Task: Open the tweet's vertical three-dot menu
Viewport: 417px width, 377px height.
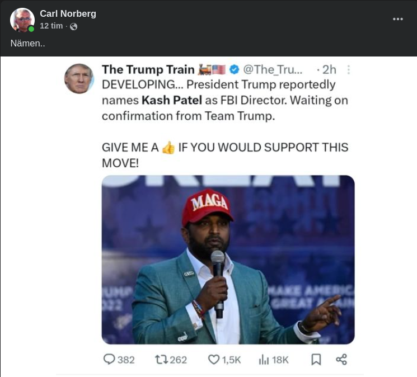Action: coord(348,69)
